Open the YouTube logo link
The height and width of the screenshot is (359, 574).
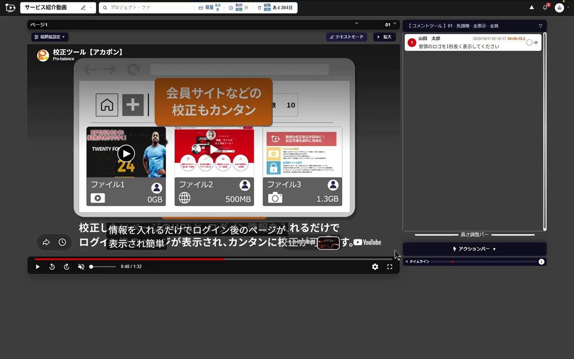367,242
